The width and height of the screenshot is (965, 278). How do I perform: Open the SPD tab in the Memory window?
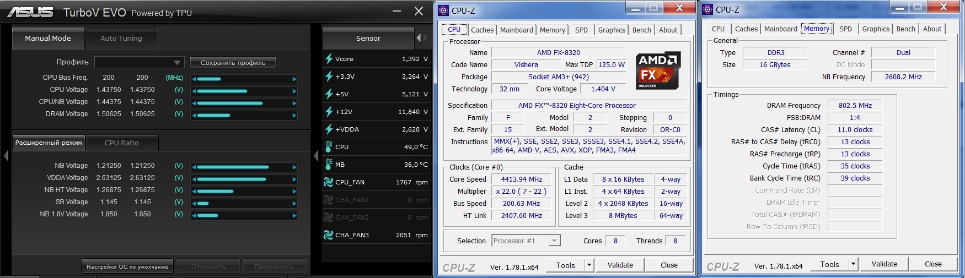coord(846,29)
